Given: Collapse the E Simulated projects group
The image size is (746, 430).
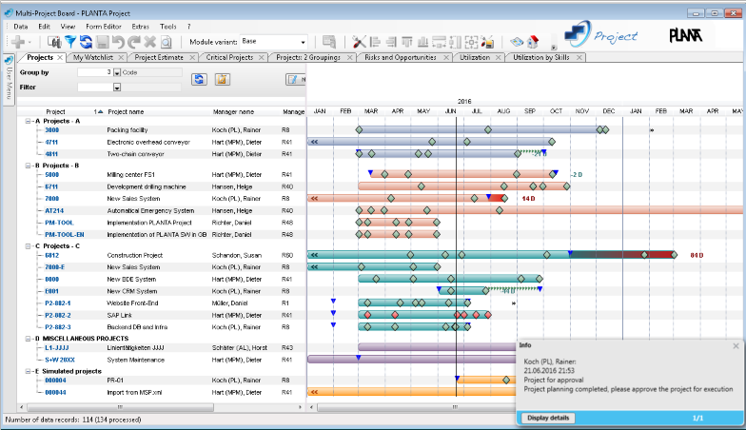Looking at the screenshot, I should [29, 371].
